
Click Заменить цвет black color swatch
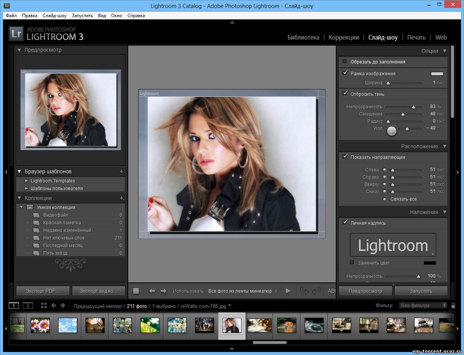pyautogui.click(x=430, y=263)
